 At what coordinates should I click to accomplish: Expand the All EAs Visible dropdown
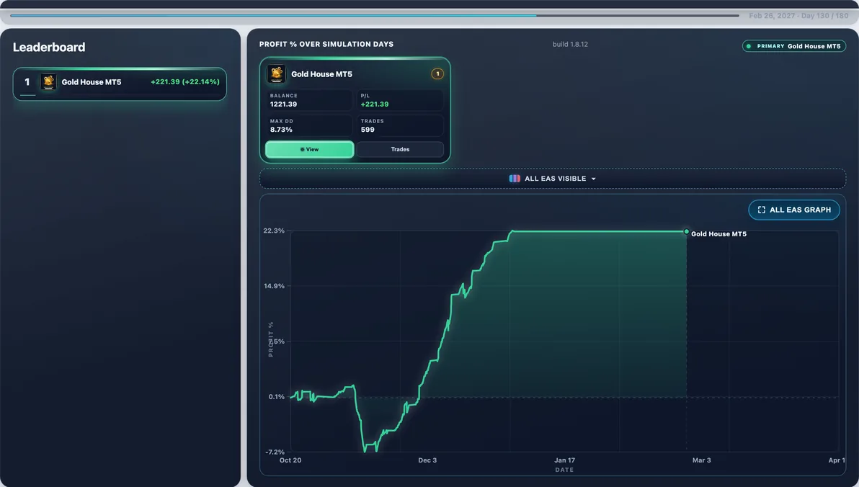pos(553,179)
